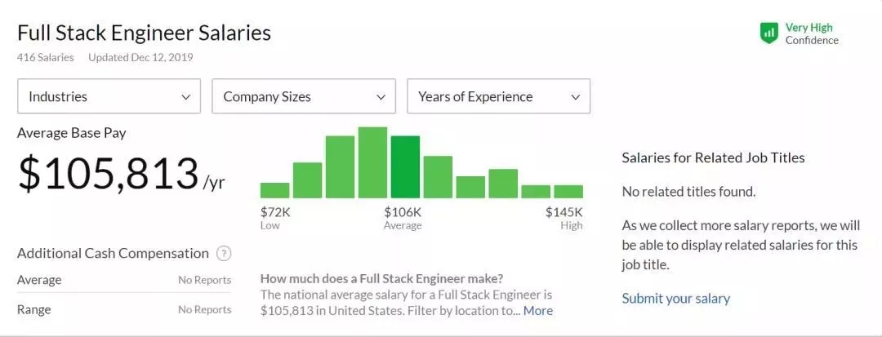Click the dark green average salary bar
Screen dimensions: 882x337
(x=405, y=167)
